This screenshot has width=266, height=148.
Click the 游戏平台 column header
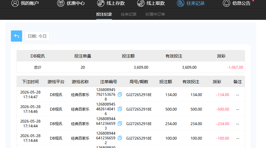56,82
